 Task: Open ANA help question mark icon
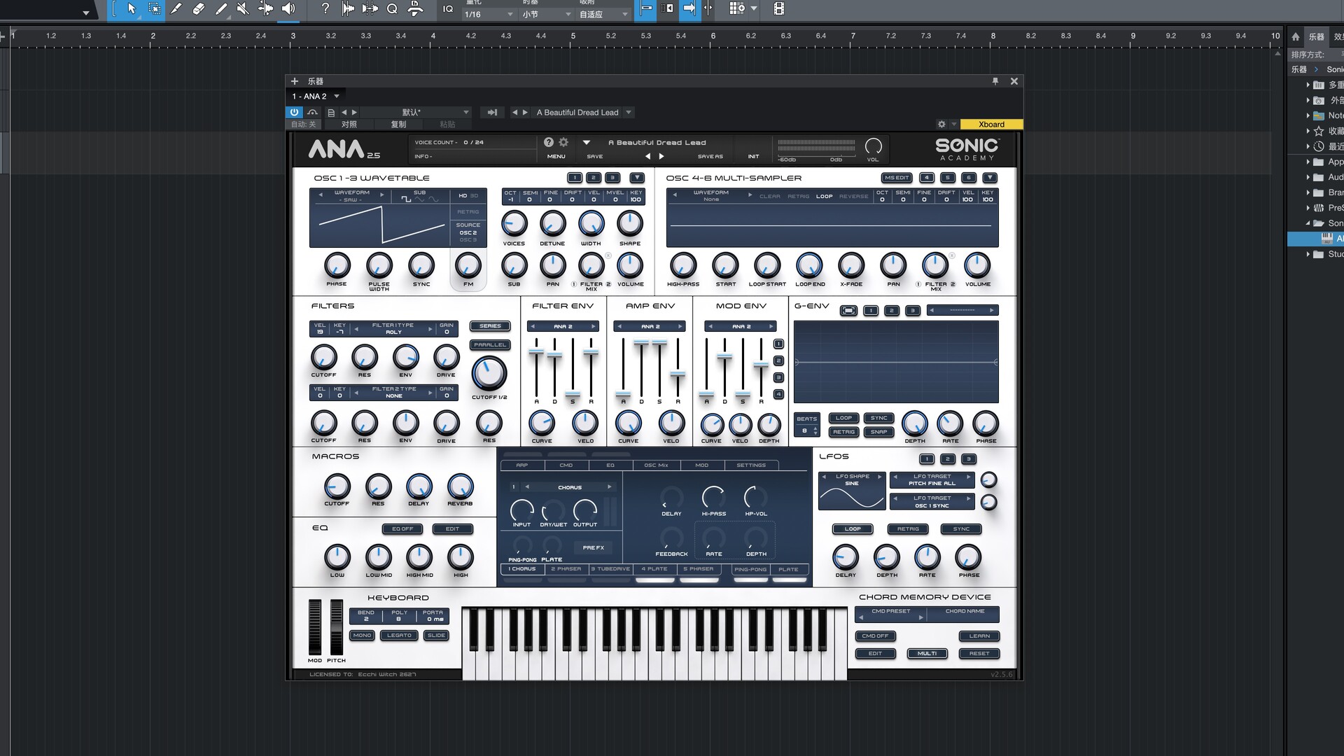(549, 142)
